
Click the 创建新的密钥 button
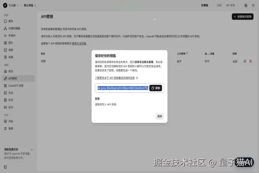(243, 16)
